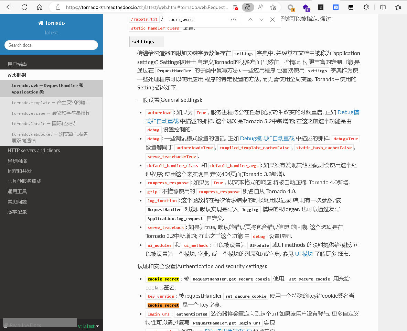Click the gzip setting name

pyautogui.click(x=152, y=192)
